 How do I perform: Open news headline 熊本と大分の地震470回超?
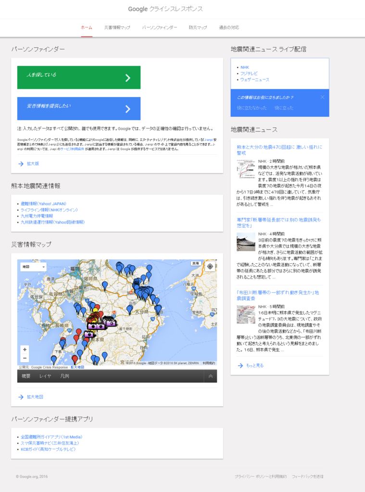[279, 150]
